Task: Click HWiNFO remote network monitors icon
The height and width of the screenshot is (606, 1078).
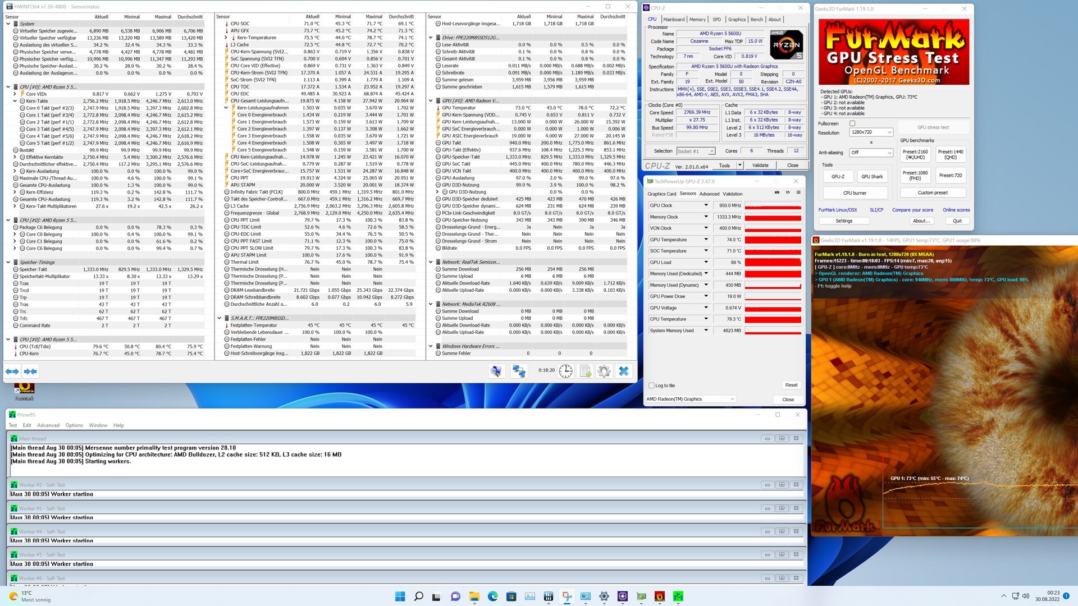Action: tap(519, 371)
